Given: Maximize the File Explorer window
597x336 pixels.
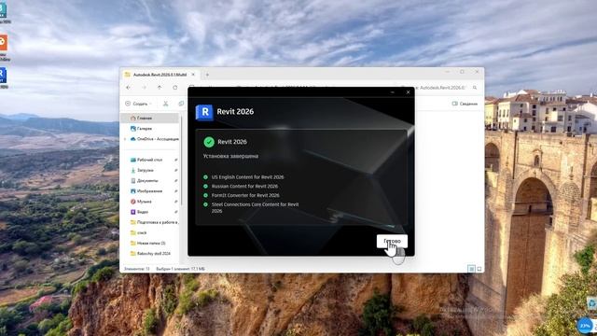Looking at the screenshot, I should click(462, 72).
